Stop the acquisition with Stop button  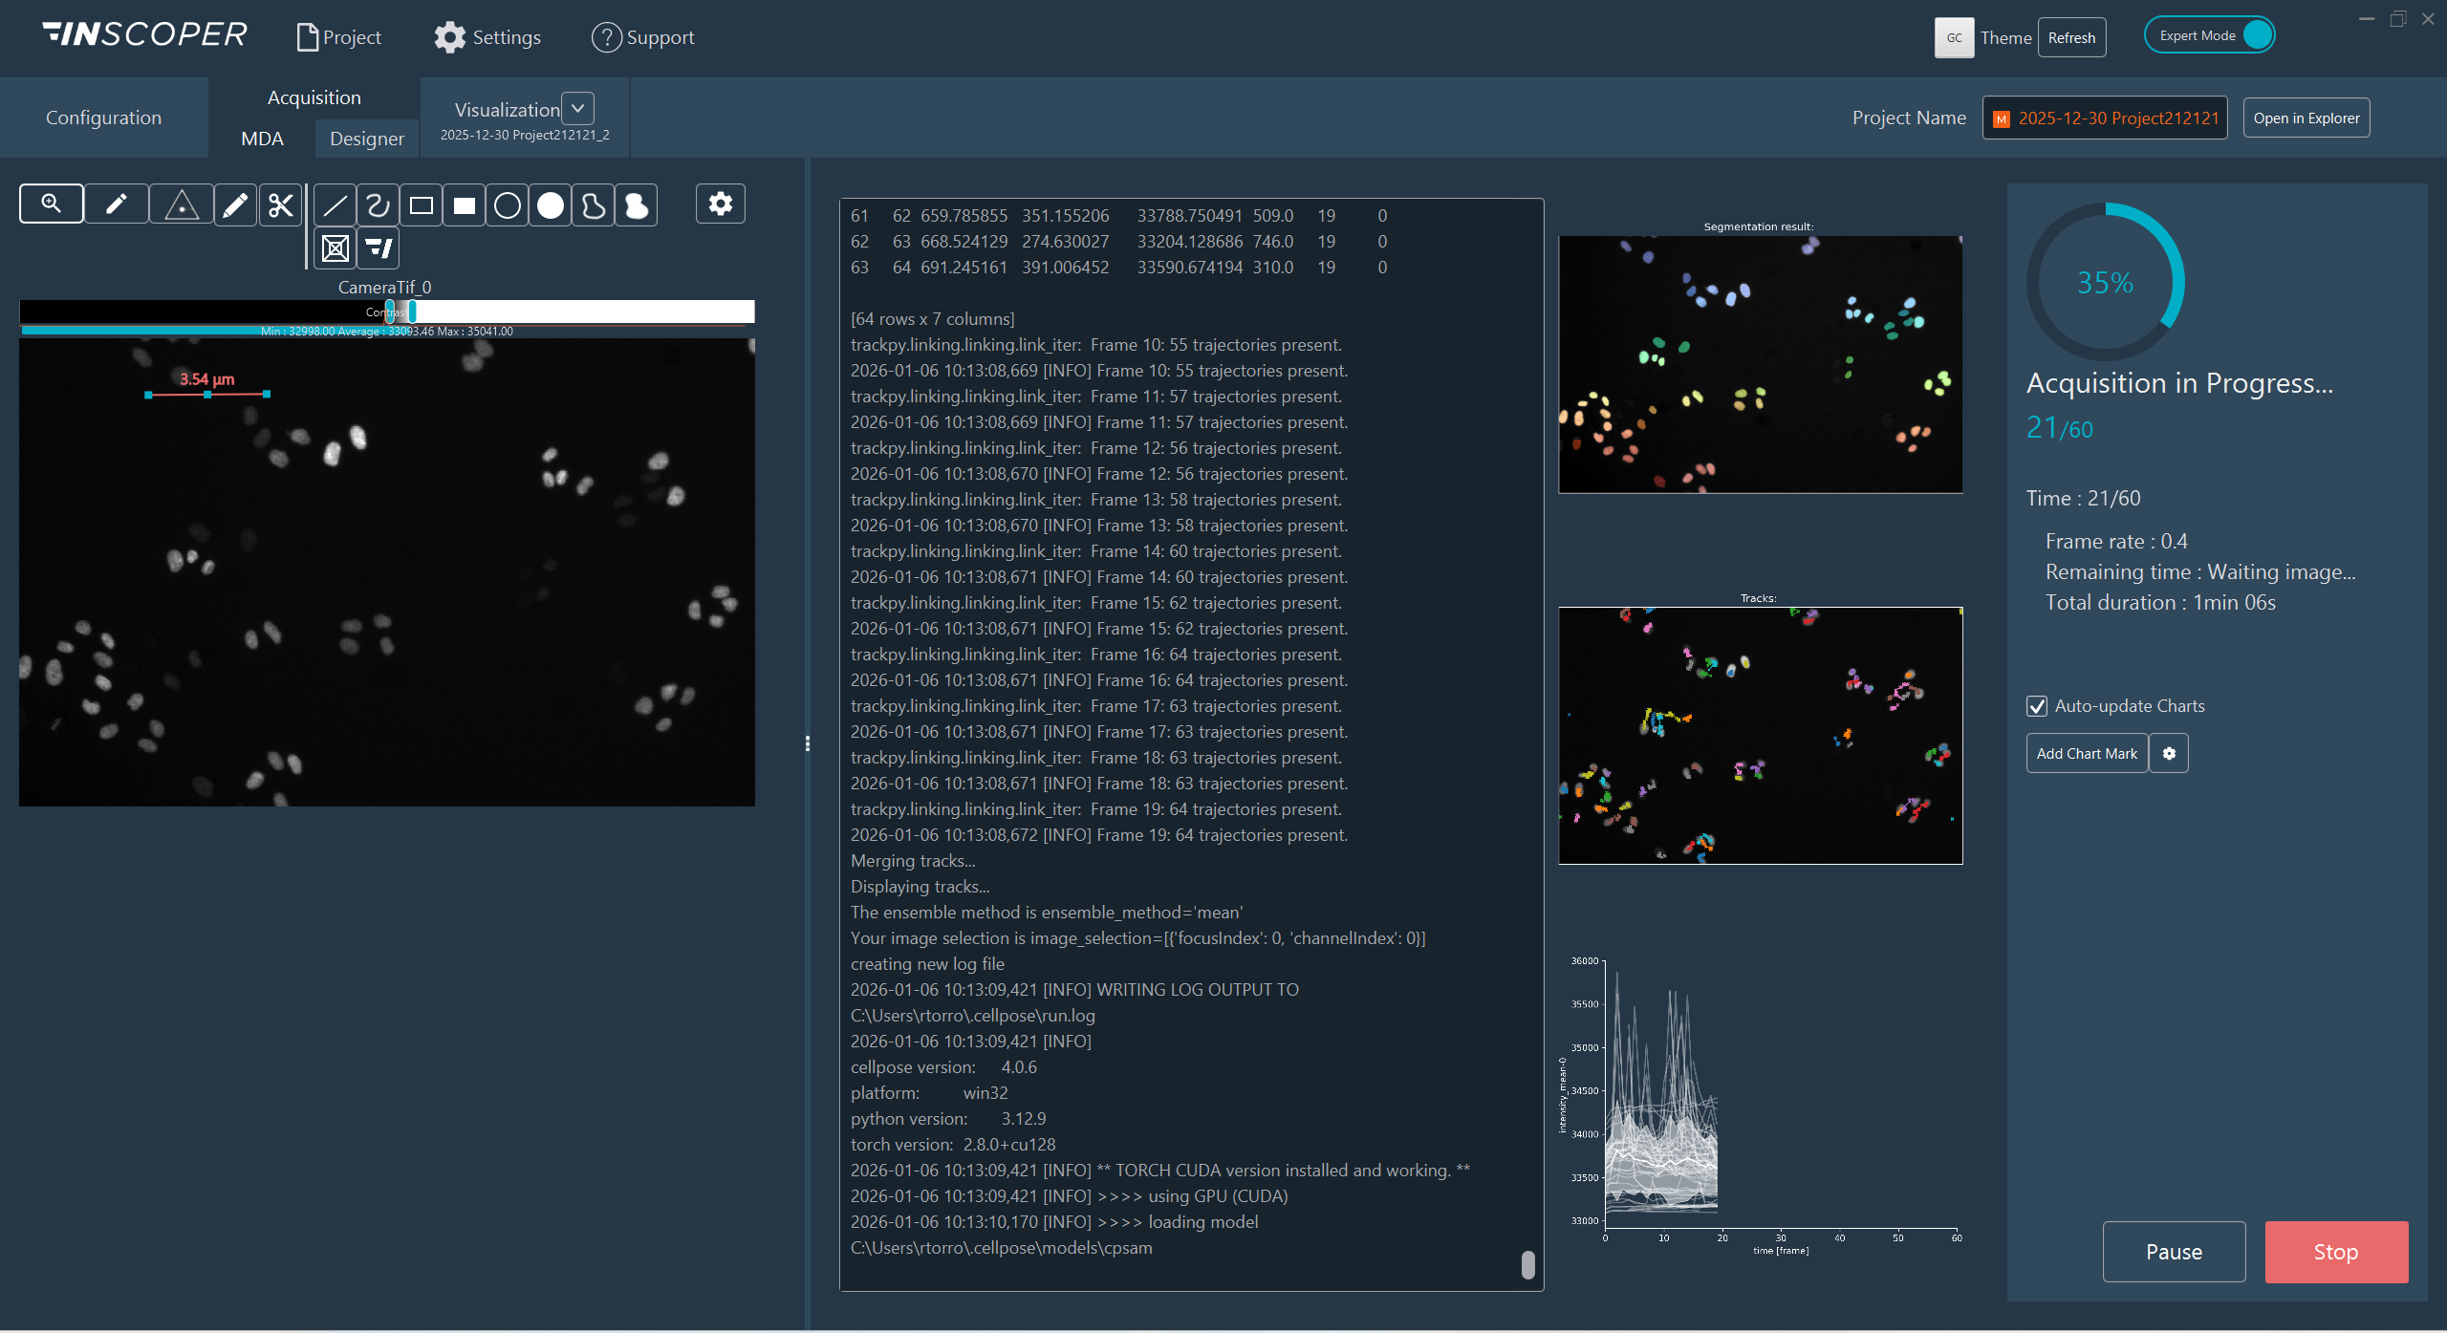point(2336,1252)
